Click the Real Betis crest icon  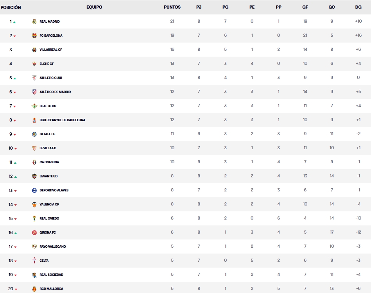tap(34, 106)
